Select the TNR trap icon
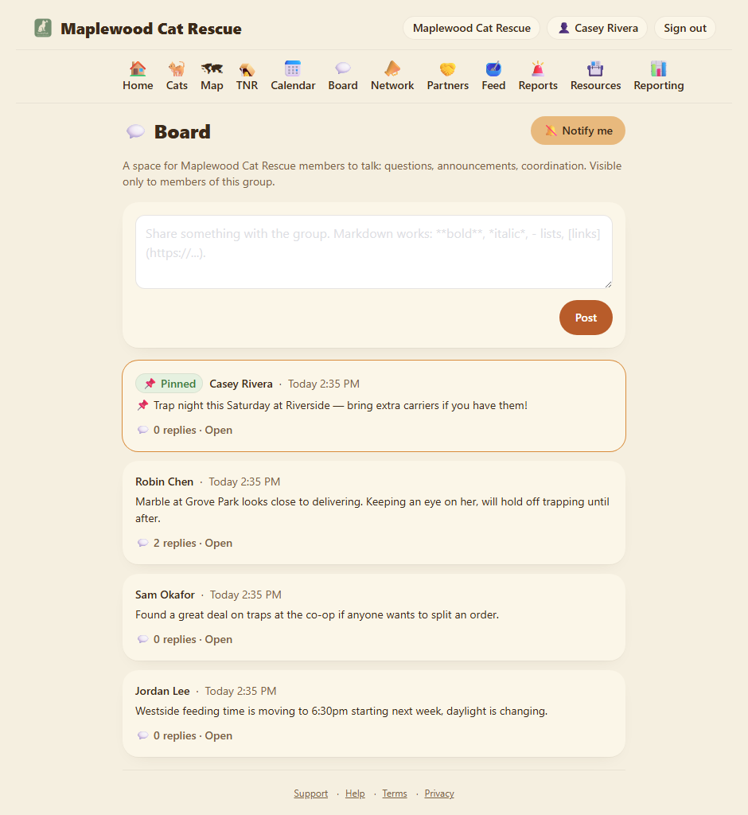Screen dimensions: 748x815 point(247,68)
